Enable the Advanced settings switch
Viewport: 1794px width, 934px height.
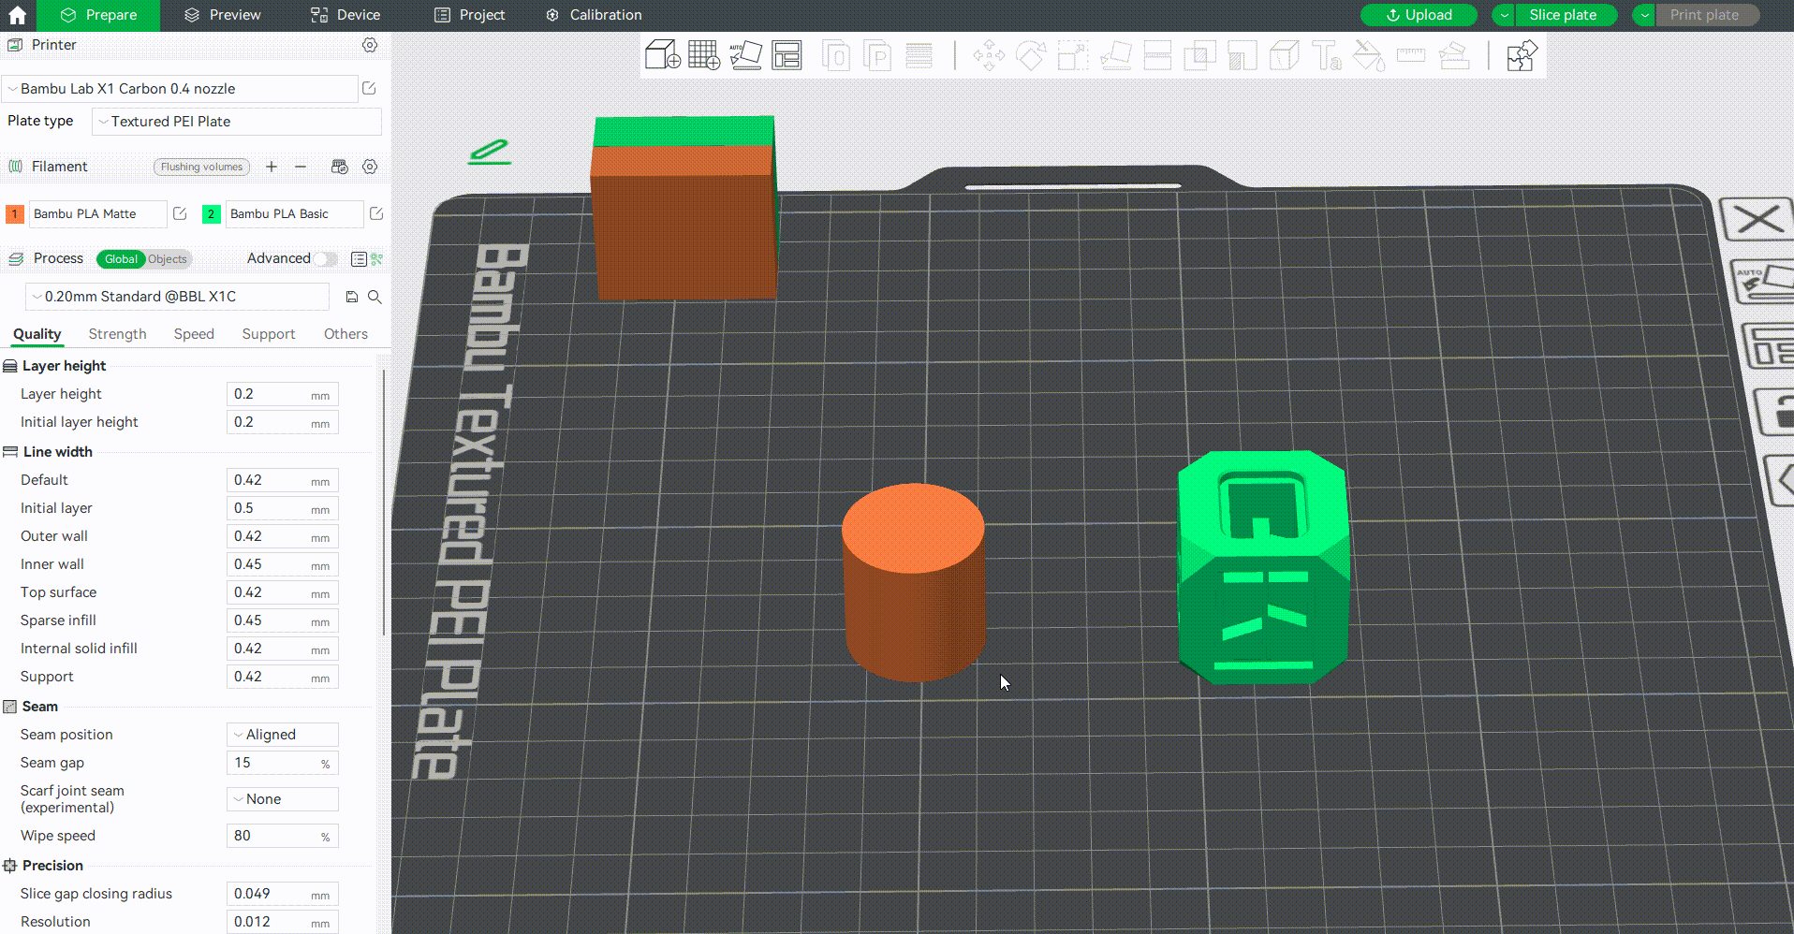325,258
